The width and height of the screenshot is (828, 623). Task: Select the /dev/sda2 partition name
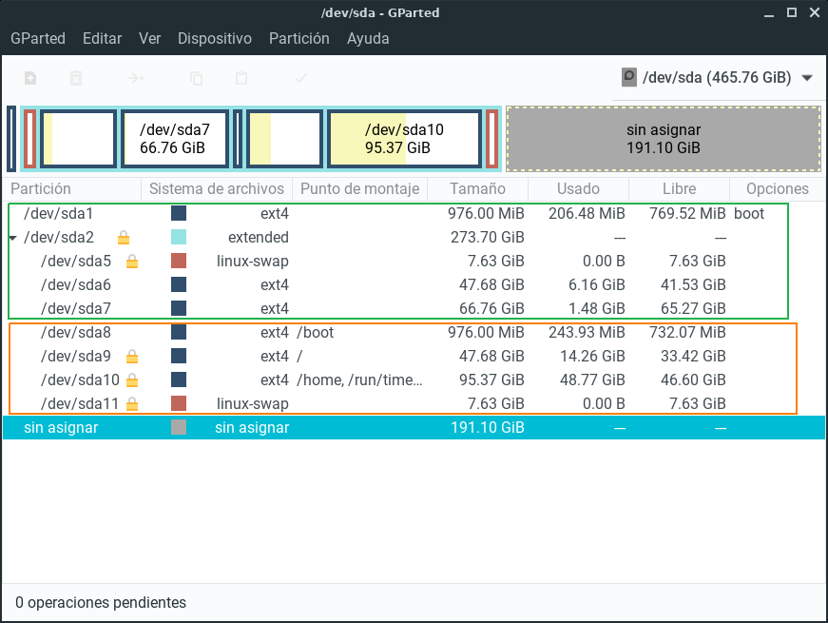point(59,237)
